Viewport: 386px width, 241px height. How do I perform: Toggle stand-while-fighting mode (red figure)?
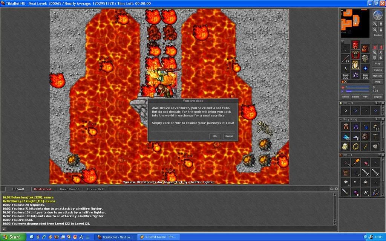point(381,47)
